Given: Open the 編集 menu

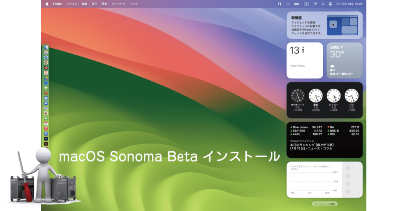Looking at the screenshot, I should (x=85, y=4).
